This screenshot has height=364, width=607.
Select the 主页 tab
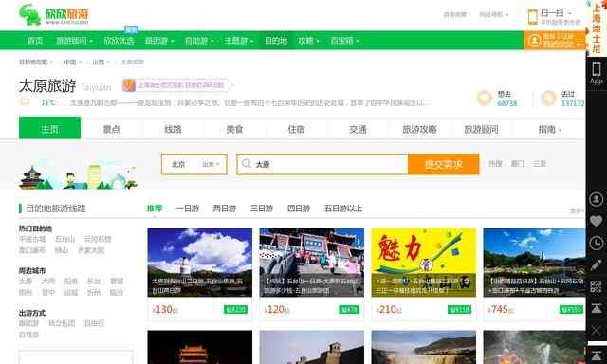(x=49, y=128)
